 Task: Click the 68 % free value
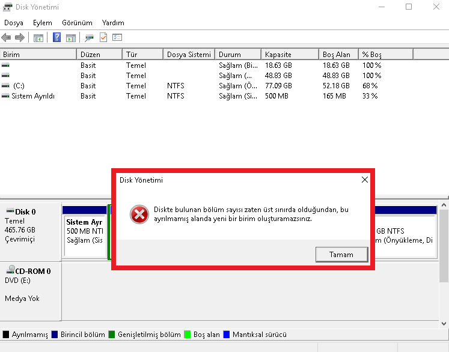[x=370, y=85]
